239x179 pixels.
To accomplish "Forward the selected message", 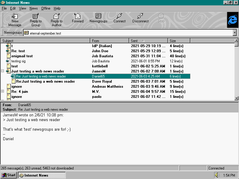I will point(78,18).
